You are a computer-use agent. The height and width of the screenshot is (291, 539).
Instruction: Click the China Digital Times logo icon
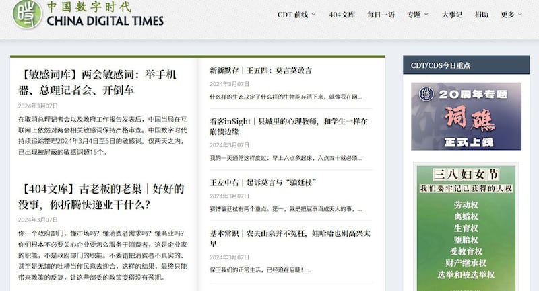(27, 15)
